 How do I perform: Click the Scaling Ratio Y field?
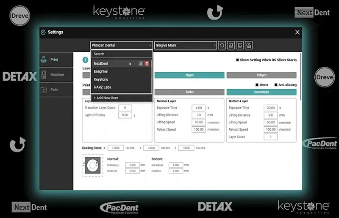pos(151,148)
